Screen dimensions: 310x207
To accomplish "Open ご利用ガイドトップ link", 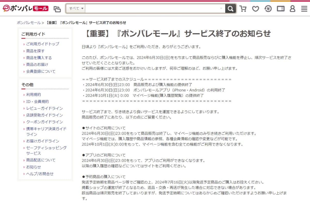I will 42,44.
